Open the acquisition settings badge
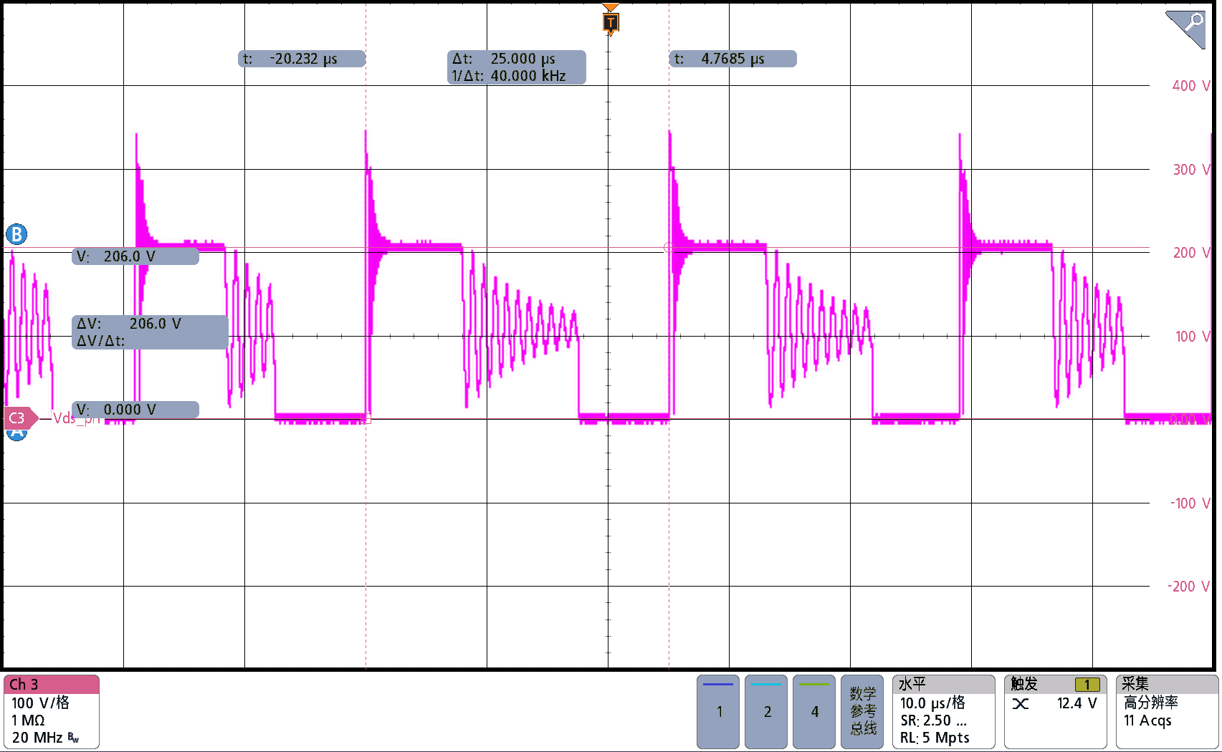 coord(1167,712)
